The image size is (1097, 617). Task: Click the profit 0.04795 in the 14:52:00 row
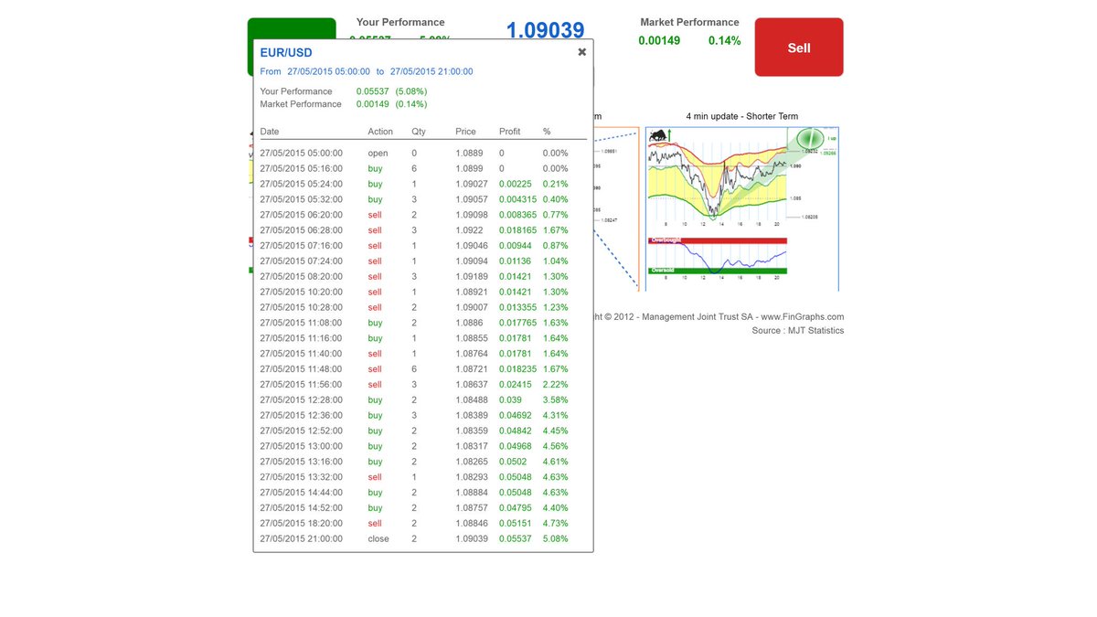[x=517, y=508]
